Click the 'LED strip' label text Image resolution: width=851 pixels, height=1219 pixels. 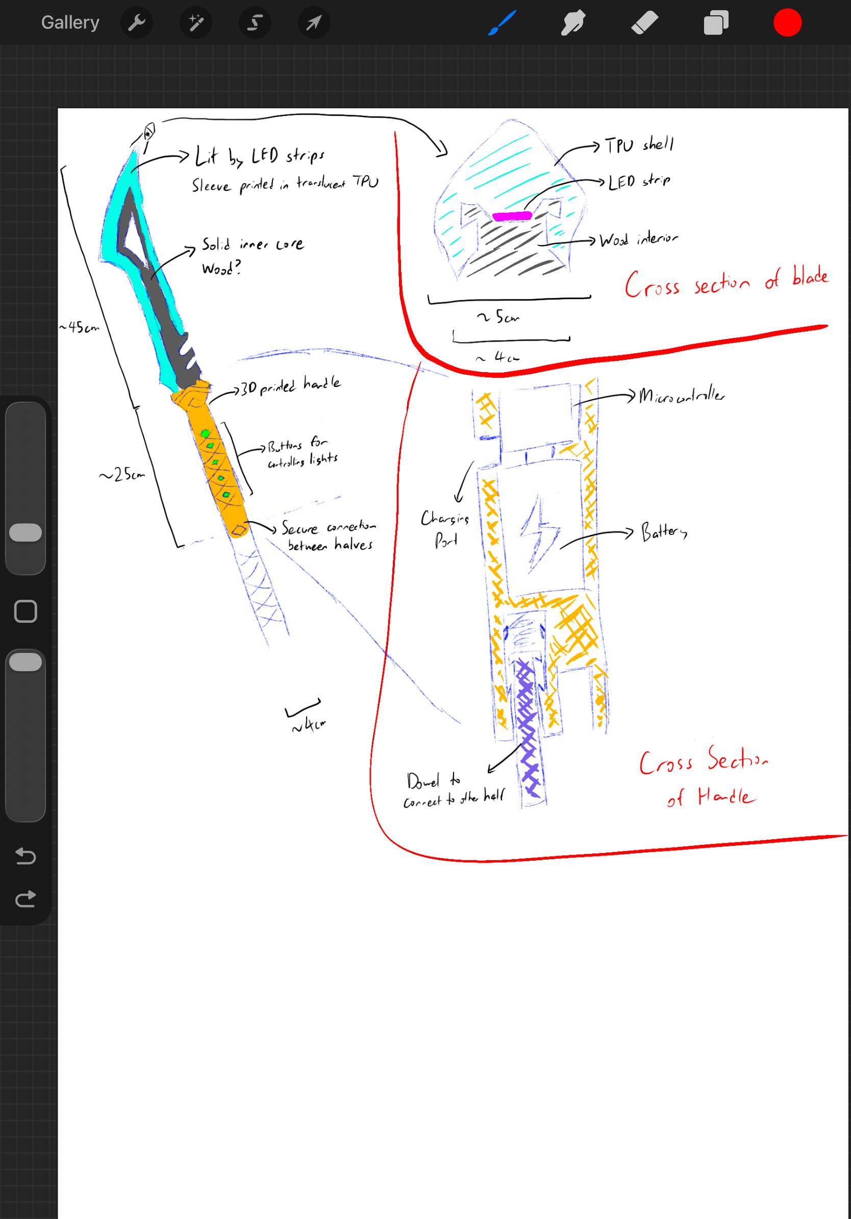pos(639,182)
